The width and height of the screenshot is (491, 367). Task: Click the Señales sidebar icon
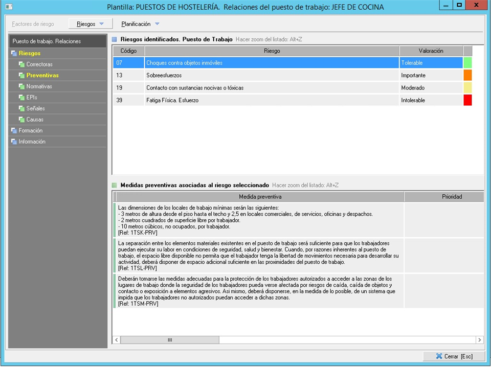pyautogui.click(x=21, y=108)
